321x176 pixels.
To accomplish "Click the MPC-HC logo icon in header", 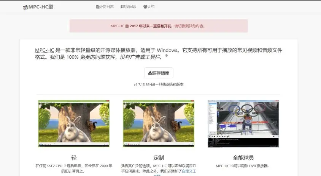I will coord(25,8).
